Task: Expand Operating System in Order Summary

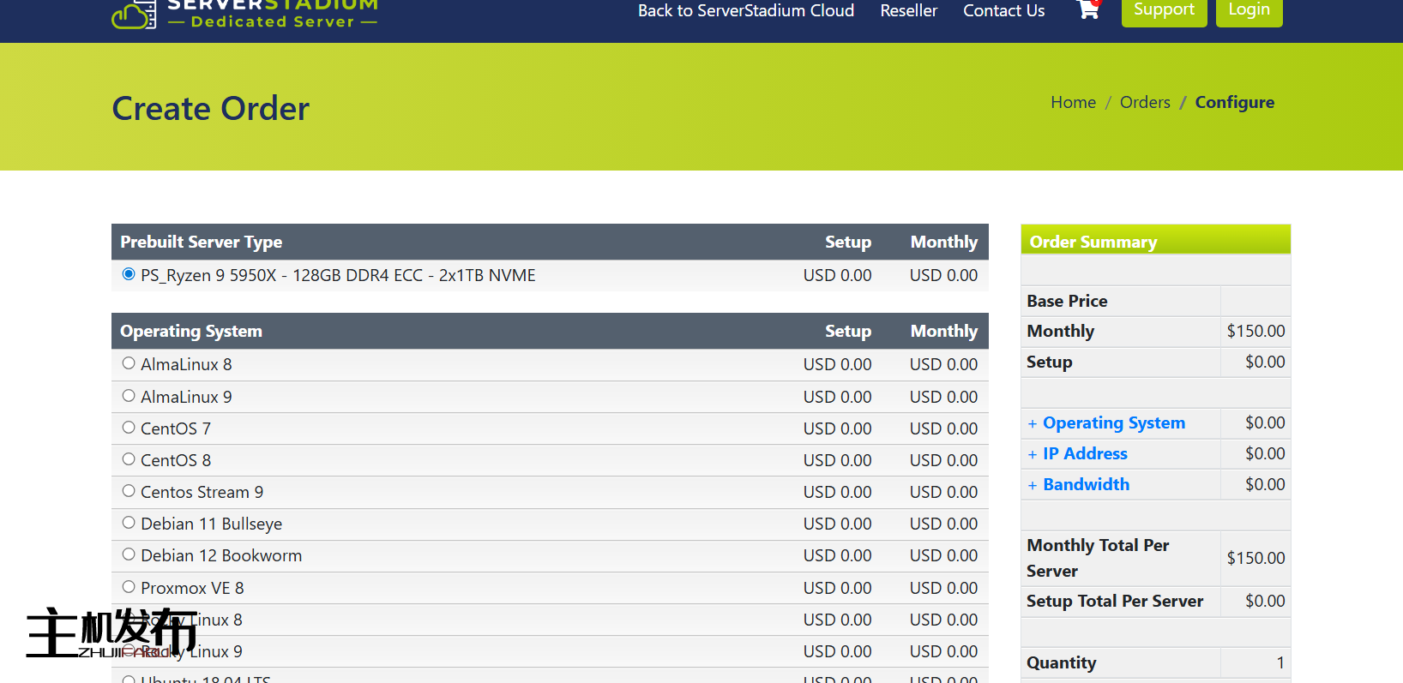Action: tap(1113, 423)
